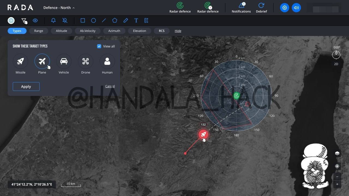This screenshot has height=196, width=349.
Task: Uncheck the View all checkbox
Action: tap(99, 46)
